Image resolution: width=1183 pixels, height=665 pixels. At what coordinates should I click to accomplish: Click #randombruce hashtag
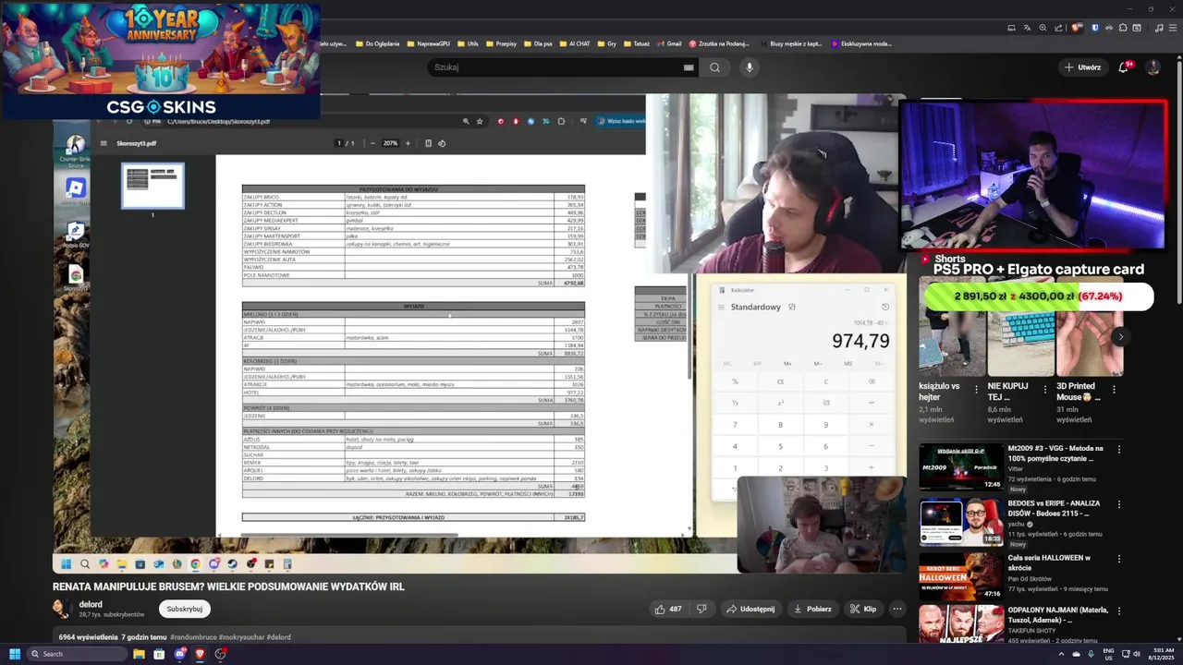tap(194, 637)
